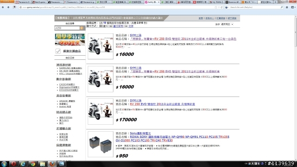
Task: Open the sort order dropdown at top right
Action: 227,24
